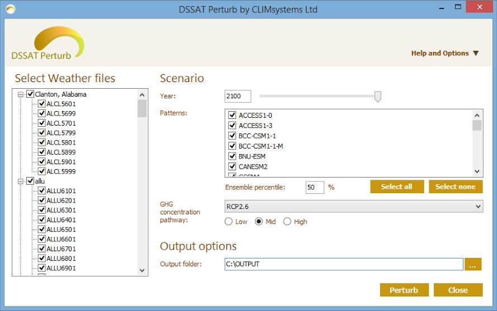Toggle the ALCL5999 checkbox
Image resolution: width=497 pixels, height=311 pixels.
pos(41,171)
